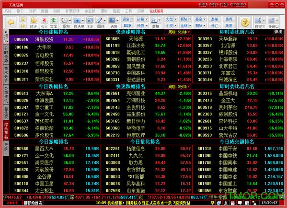This screenshot has height=208, width=287.
Task: Open the 分析 menu
Action: 32,11
